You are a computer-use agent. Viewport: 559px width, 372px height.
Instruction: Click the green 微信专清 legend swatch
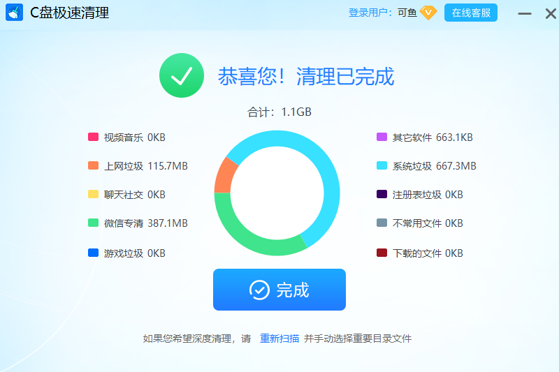(x=93, y=223)
